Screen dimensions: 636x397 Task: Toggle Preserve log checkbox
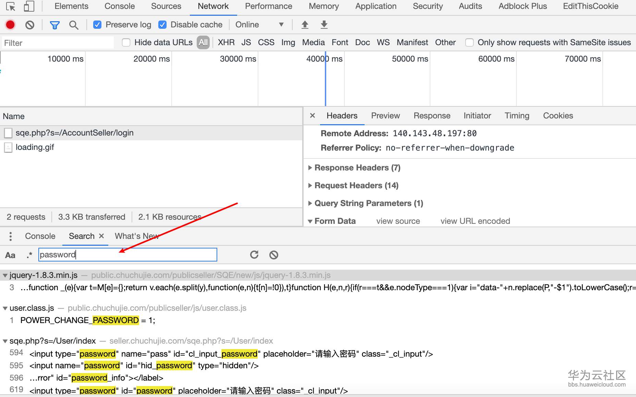click(97, 25)
